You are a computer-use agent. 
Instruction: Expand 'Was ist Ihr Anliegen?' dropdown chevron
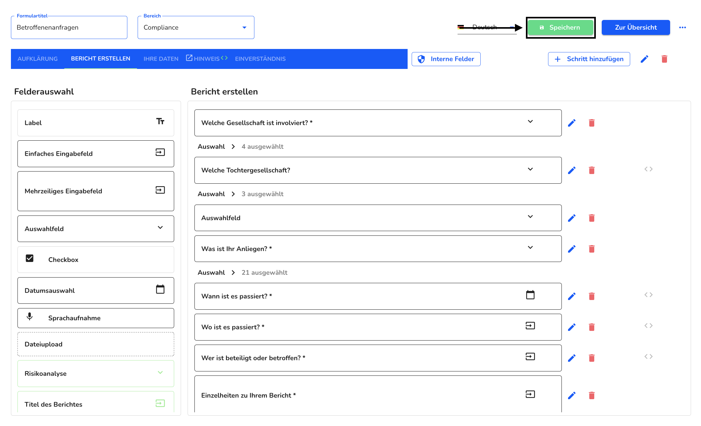tap(530, 248)
